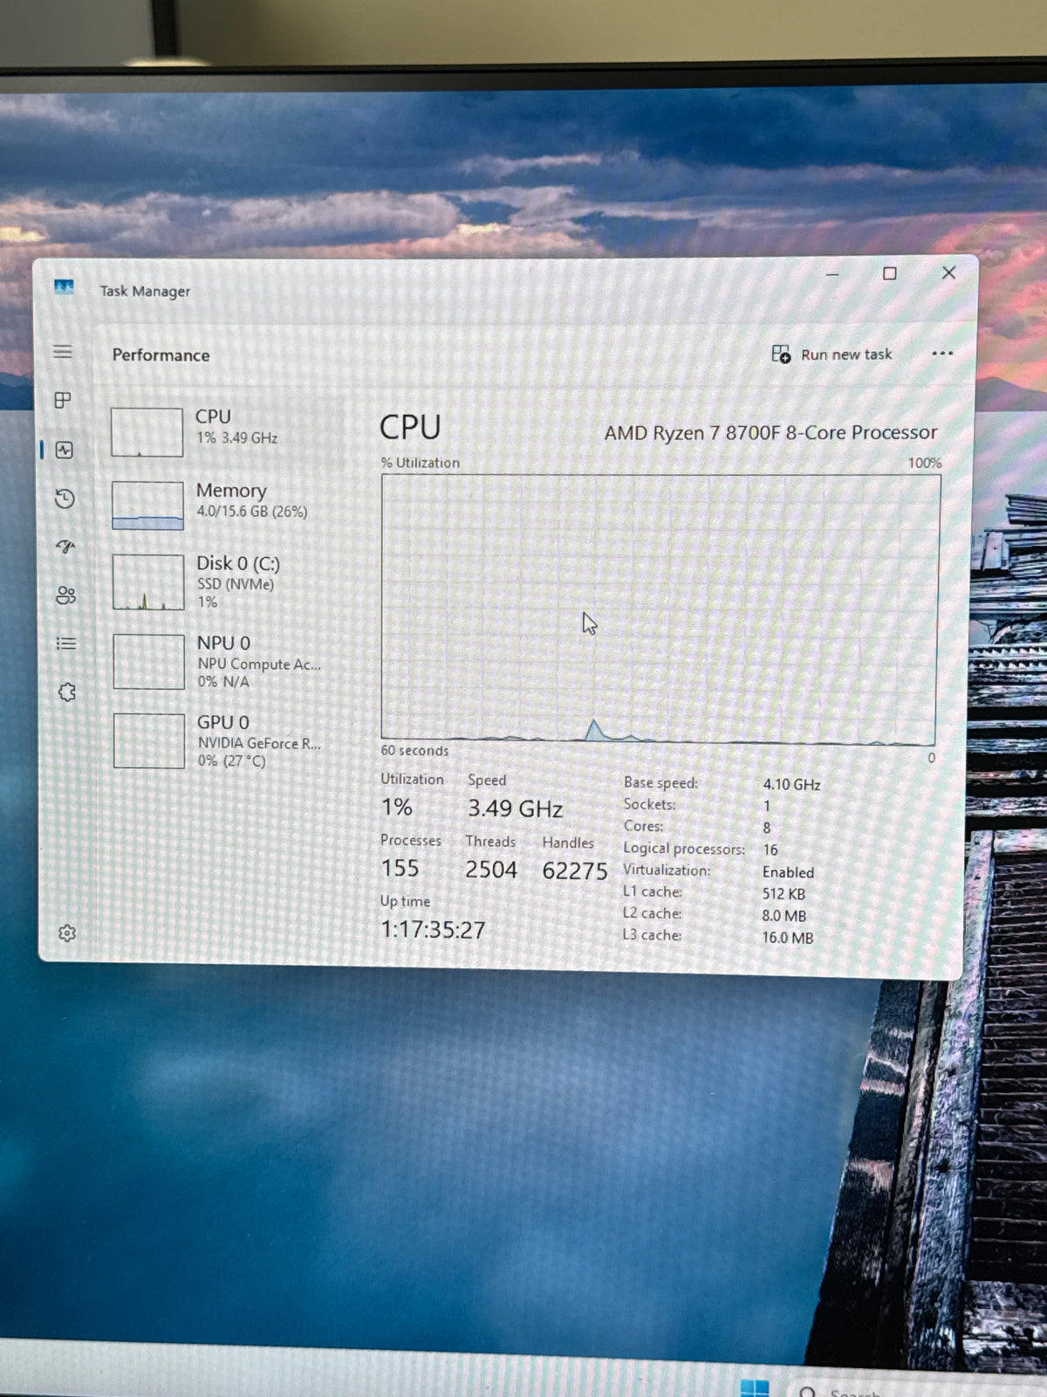The height and width of the screenshot is (1397, 1047).
Task: Open the Services puzzle icon
Action: click(67, 692)
